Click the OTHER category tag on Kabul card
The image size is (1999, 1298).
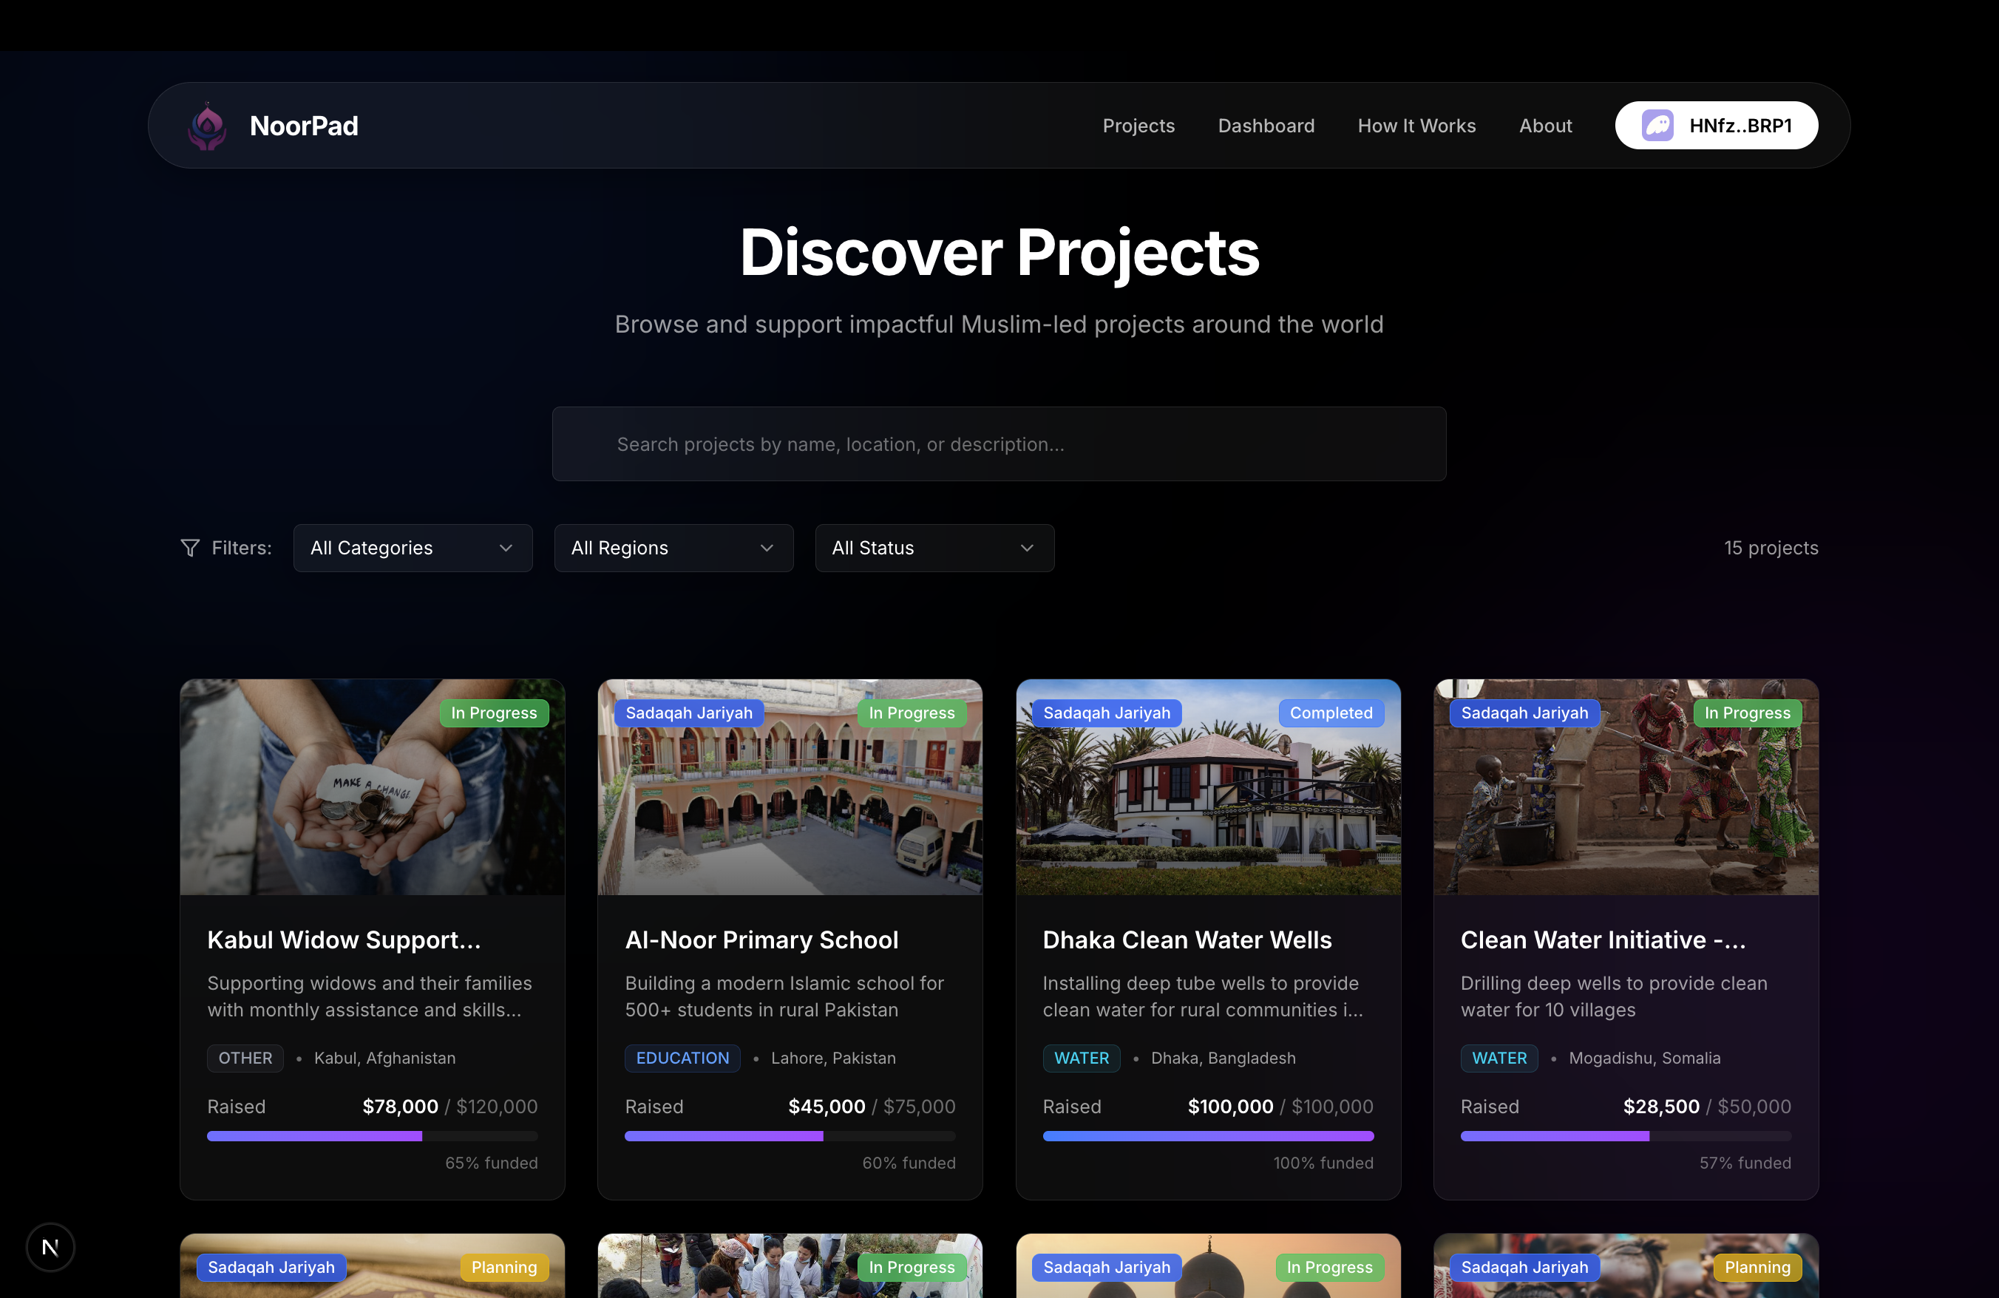[245, 1058]
